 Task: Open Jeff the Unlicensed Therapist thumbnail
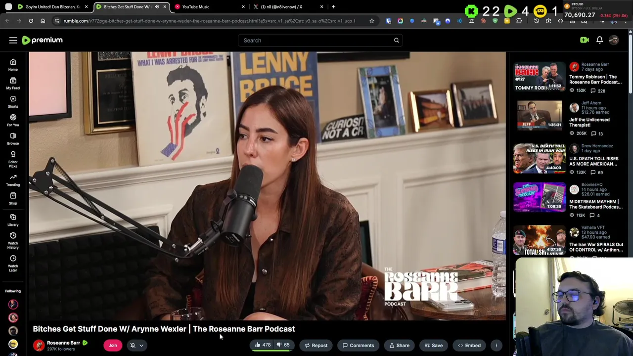coord(540,115)
